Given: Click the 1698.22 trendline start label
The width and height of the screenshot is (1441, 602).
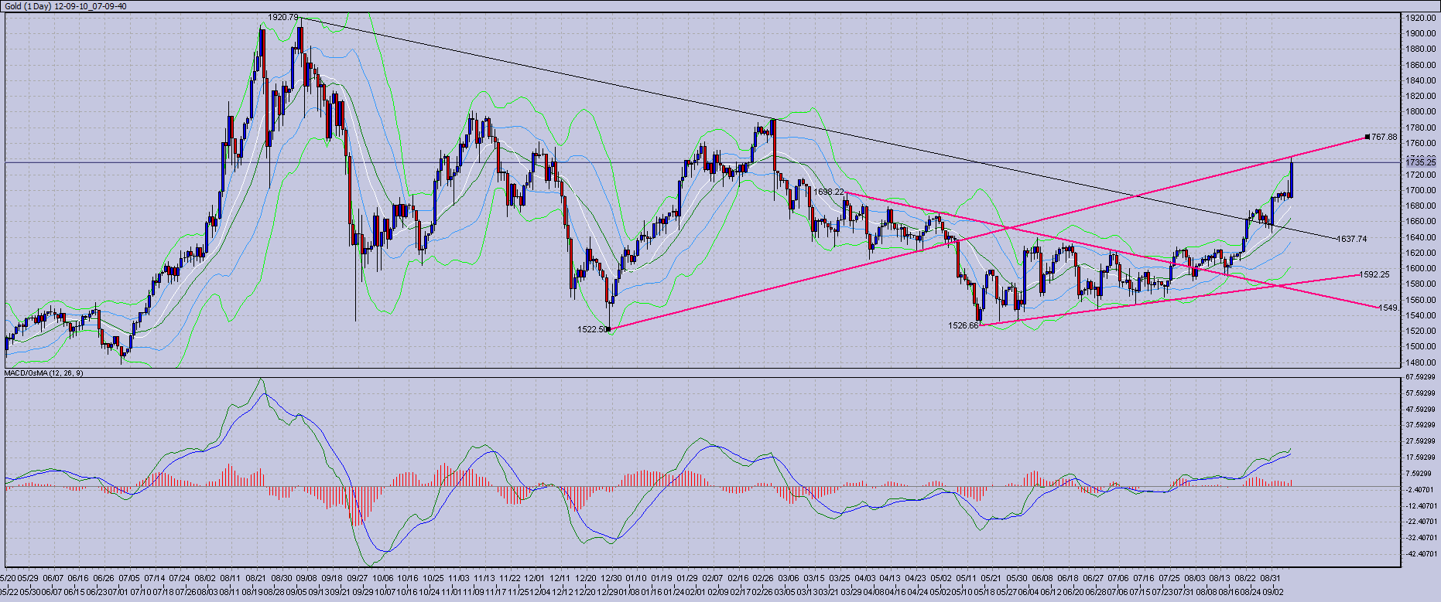Looking at the screenshot, I should pos(828,192).
